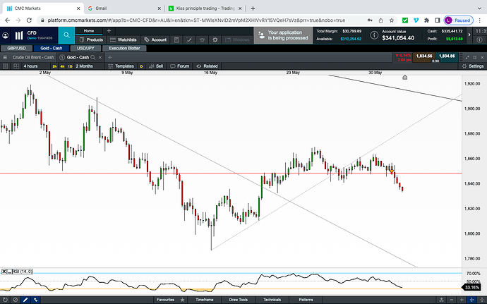Select the 2h quick interval button
This screenshot has height=304, width=487.
pyautogui.click(x=54, y=66)
